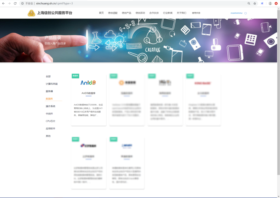The height and width of the screenshot is (198, 280).
Task: Open the browser profile avatar
Action: [270, 3]
